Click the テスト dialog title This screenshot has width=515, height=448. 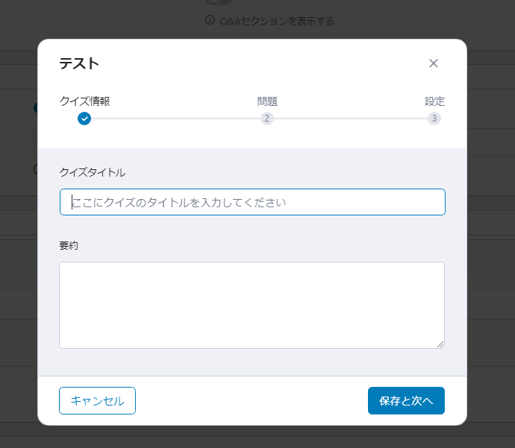(79, 63)
